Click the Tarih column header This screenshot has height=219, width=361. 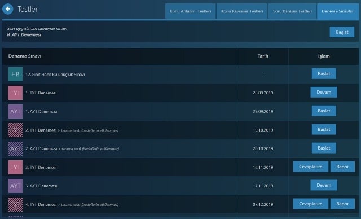click(x=263, y=56)
